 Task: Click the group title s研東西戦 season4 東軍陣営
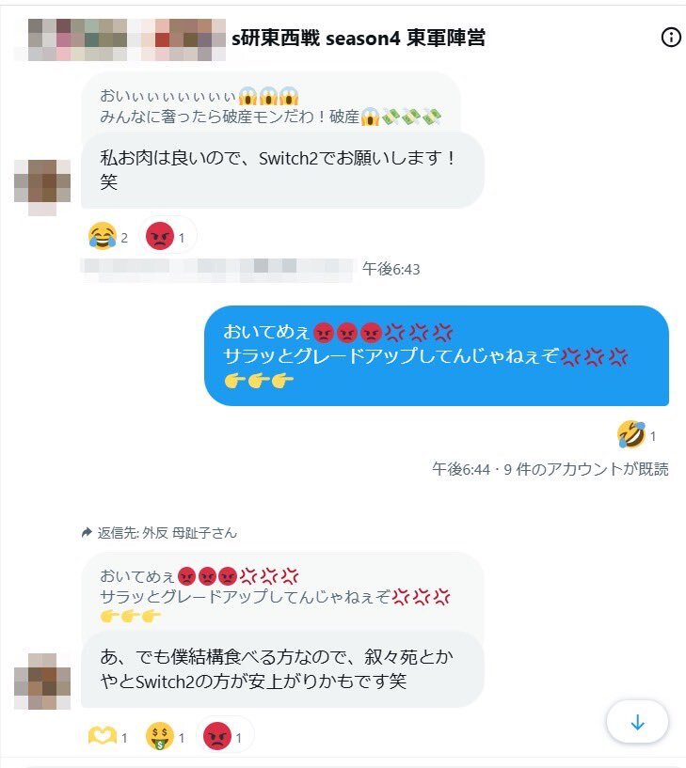(359, 38)
